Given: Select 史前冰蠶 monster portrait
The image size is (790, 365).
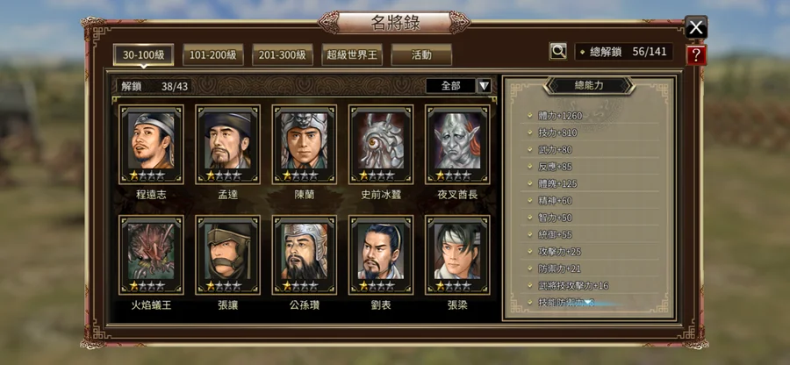Looking at the screenshot, I should (x=381, y=145).
